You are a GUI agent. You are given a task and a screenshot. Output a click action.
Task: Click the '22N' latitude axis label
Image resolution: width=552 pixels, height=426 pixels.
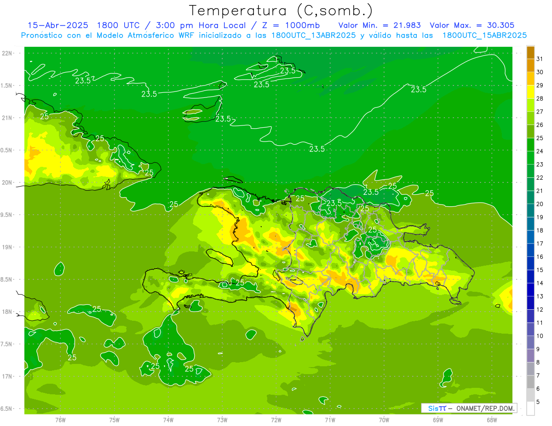pyautogui.click(x=7, y=53)
